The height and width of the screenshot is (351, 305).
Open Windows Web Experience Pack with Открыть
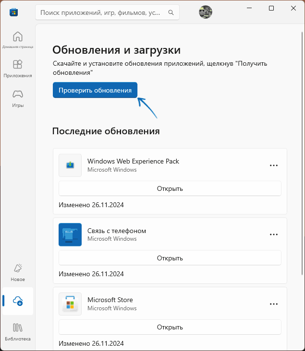[x=170, y=188]
